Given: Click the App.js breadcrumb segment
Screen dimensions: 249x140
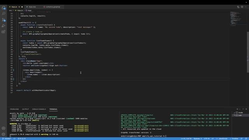Looking at the screenshot, I should (19, 10).
